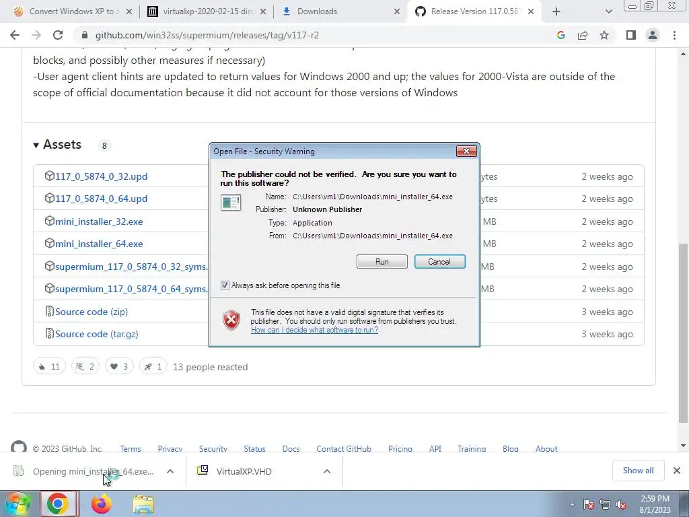
Task: Close the Release Version 117.0.58 tab
Action: click(531, 11)
